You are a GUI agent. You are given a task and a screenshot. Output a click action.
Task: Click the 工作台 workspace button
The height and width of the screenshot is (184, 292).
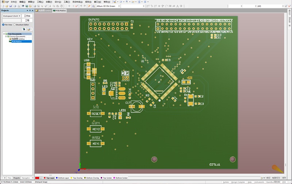tap(27, 16)
